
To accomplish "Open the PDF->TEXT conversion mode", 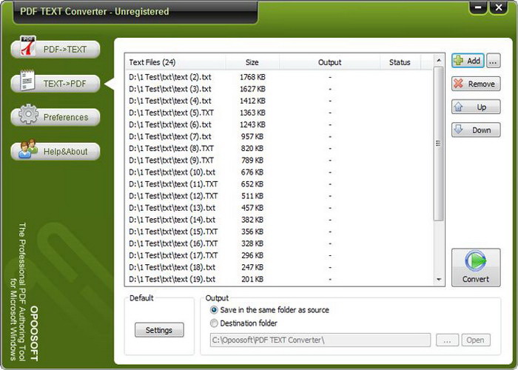I will pyautogui.click(x=55, y=50).
